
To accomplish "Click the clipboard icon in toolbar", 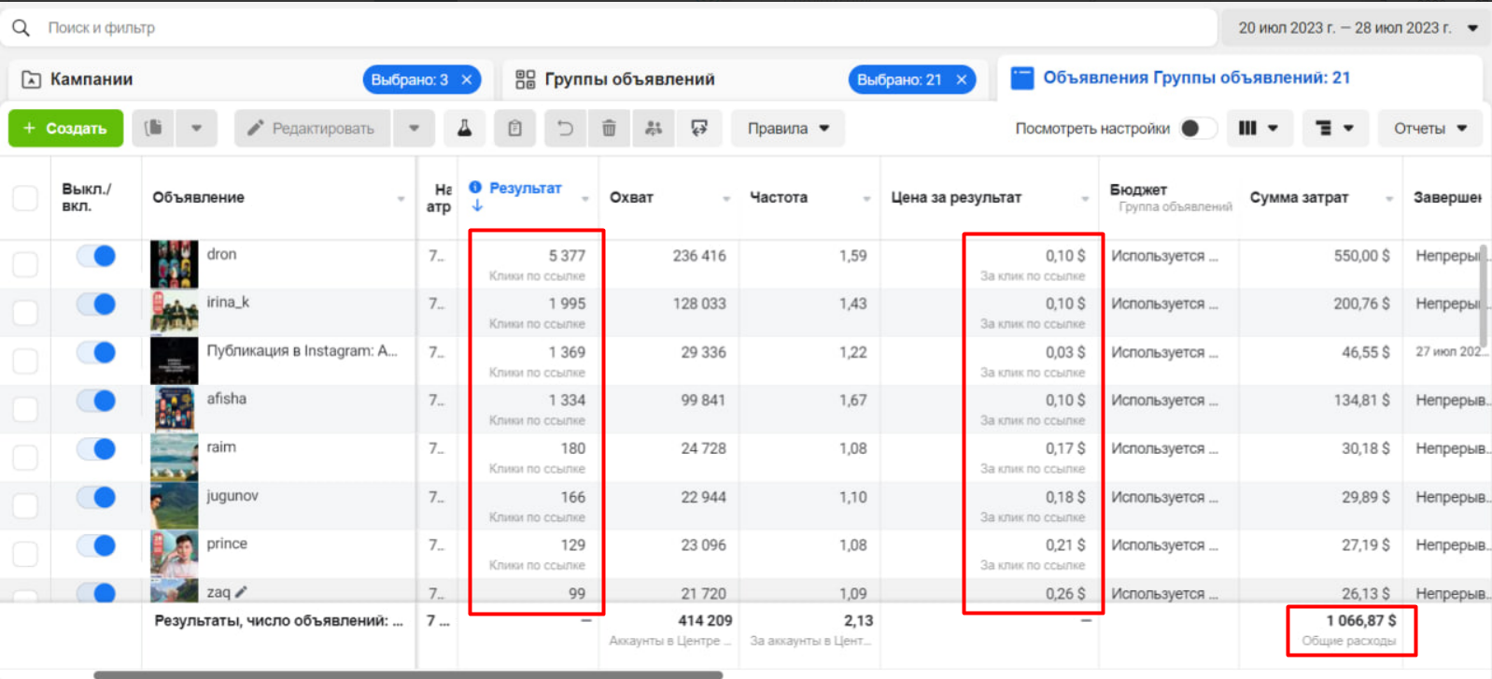I will [514, 128].
